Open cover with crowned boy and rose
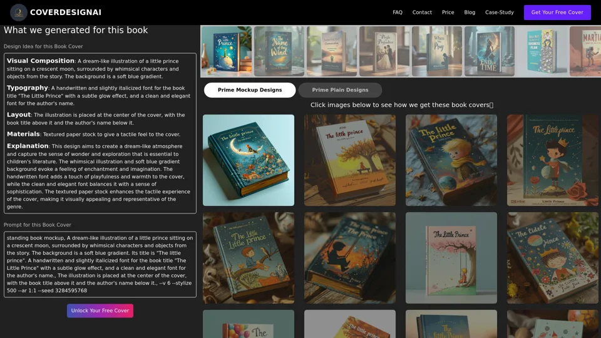Screen dimensions: 601x338 tap(553, 160)
